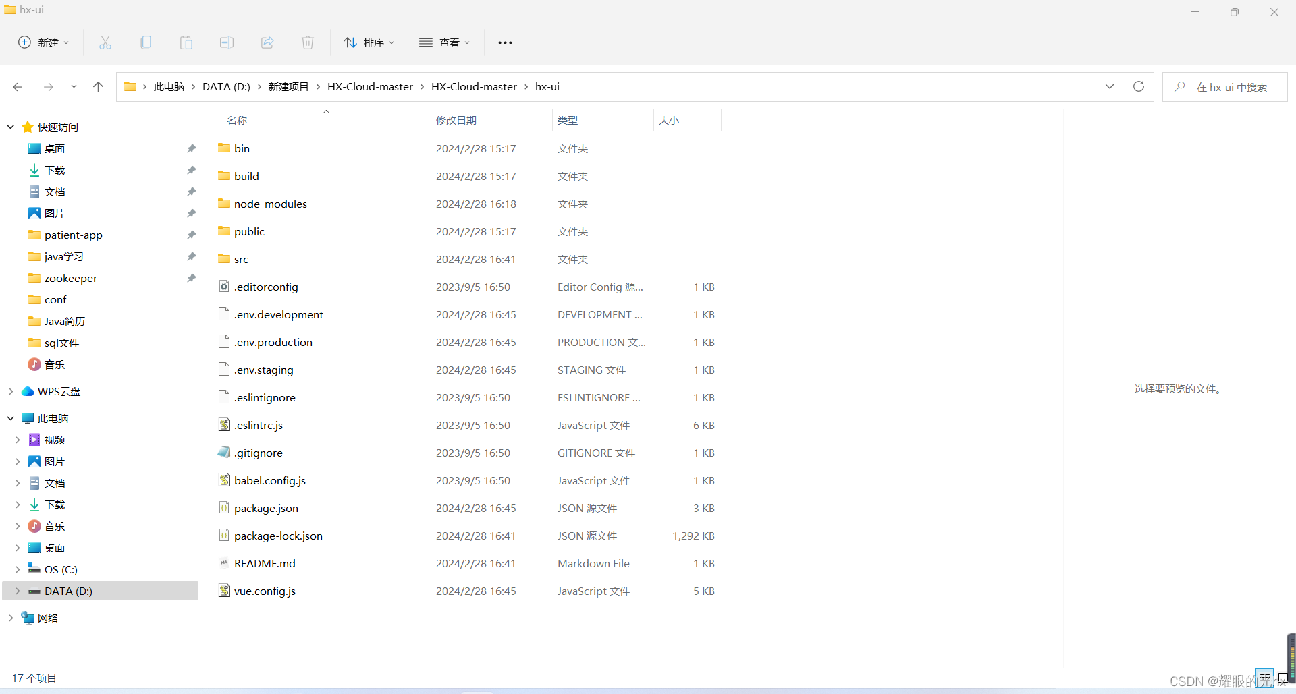Viewport: 1296px width, 694px height.
Task: Open sql文件 folder in quick access
Action: [61, 343]
